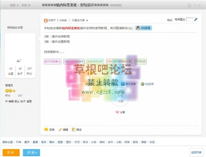The height and width of the screenshot is (157, 206).
Task: Click the 16 帖子 count
Action: tap(20, 71)
